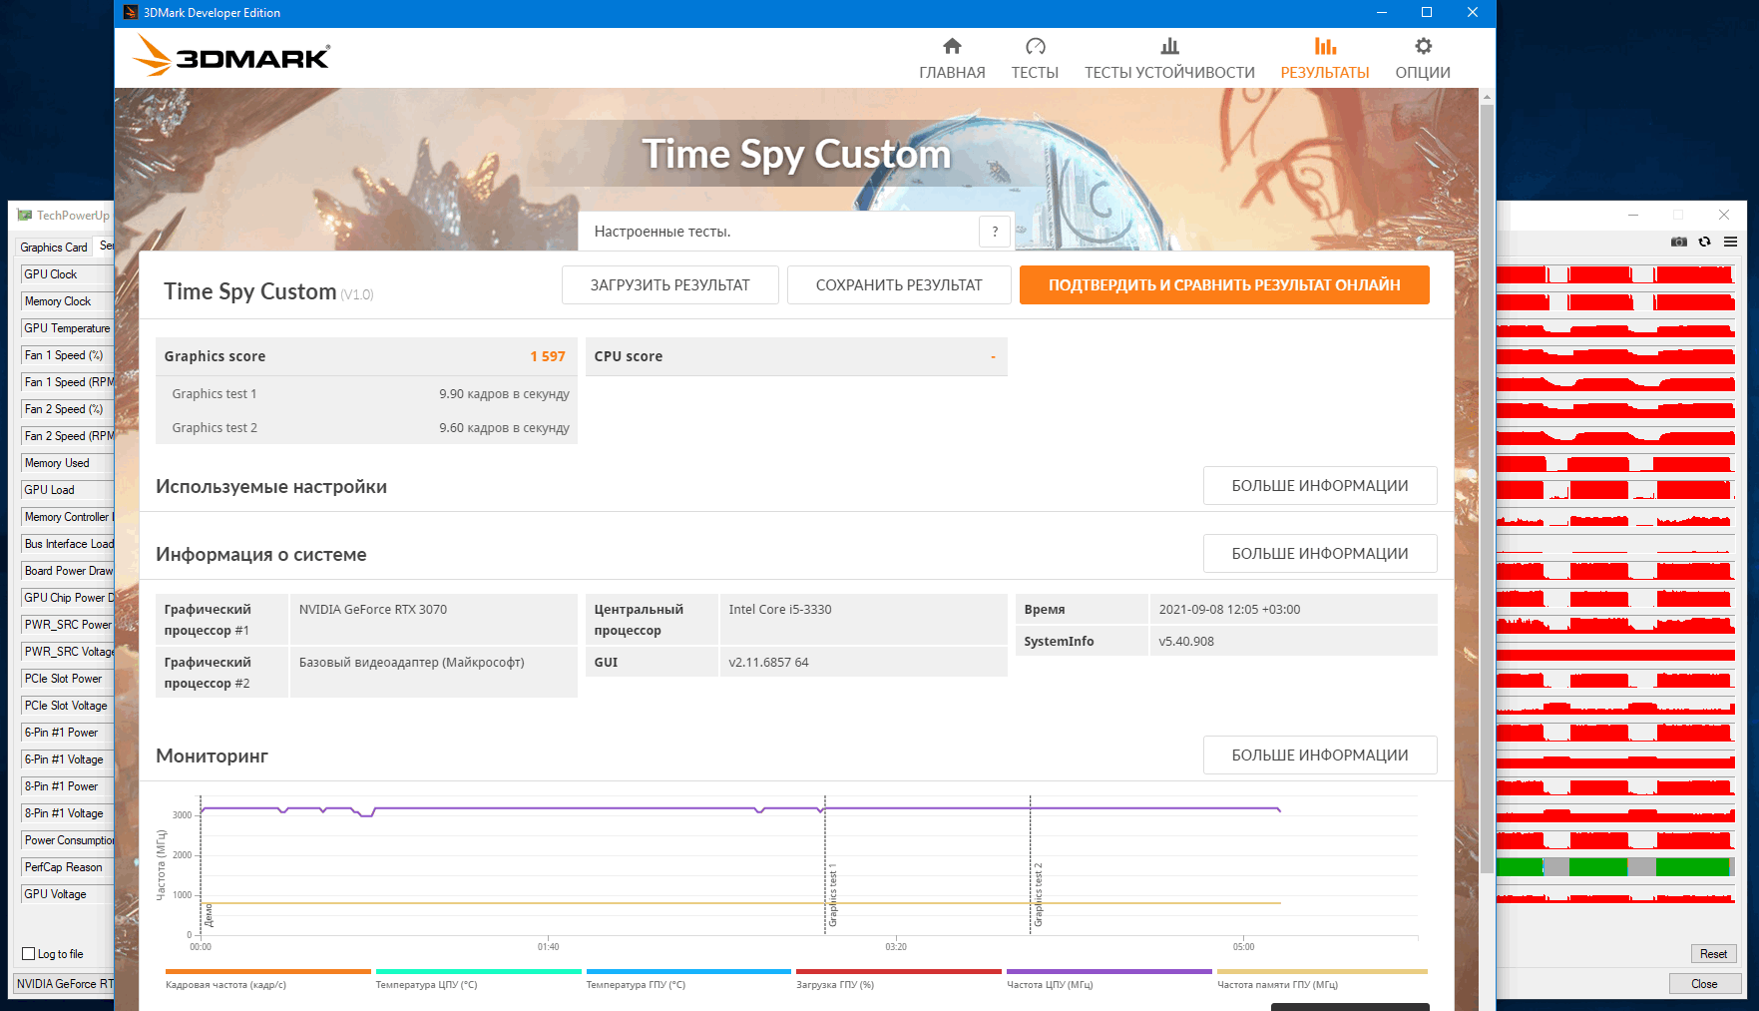
Task: Click ЗАГРУЗИТЬ РЕЗУЛЬТАТ button
Action: click(669, 284)
